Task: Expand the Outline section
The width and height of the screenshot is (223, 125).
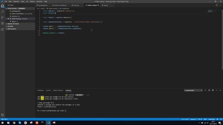Action: coord(20,26)
